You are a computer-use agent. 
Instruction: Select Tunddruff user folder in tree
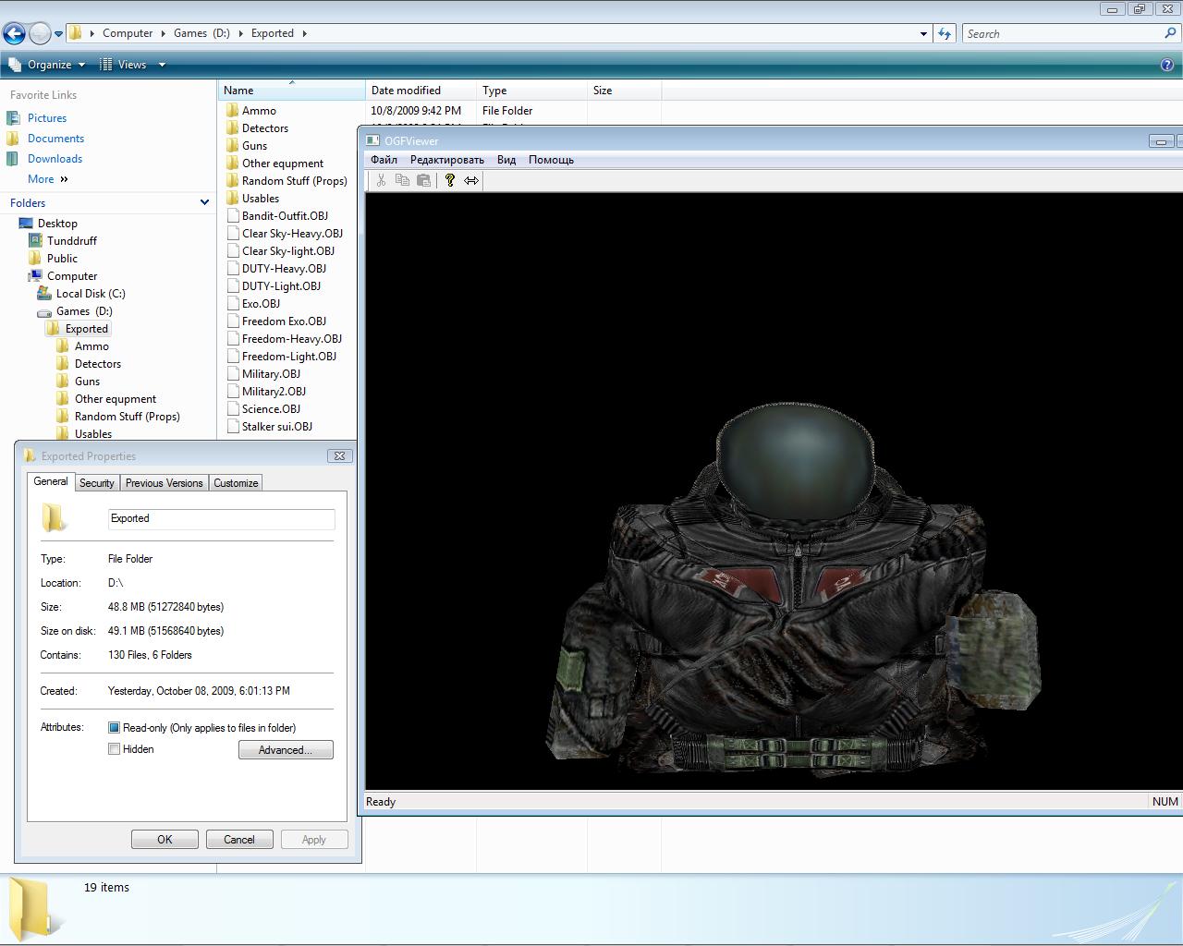tap(72, 241)
